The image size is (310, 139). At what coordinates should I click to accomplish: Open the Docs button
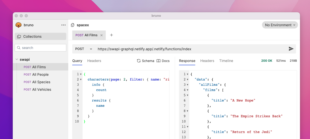pos(163,61)
